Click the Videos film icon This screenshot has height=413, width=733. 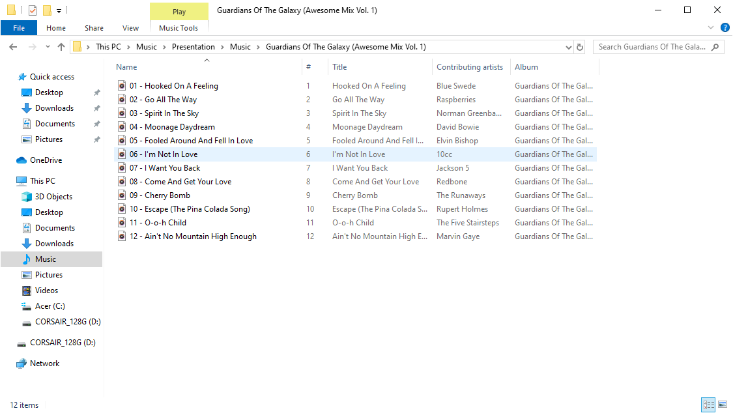click(x=27, y=290)
